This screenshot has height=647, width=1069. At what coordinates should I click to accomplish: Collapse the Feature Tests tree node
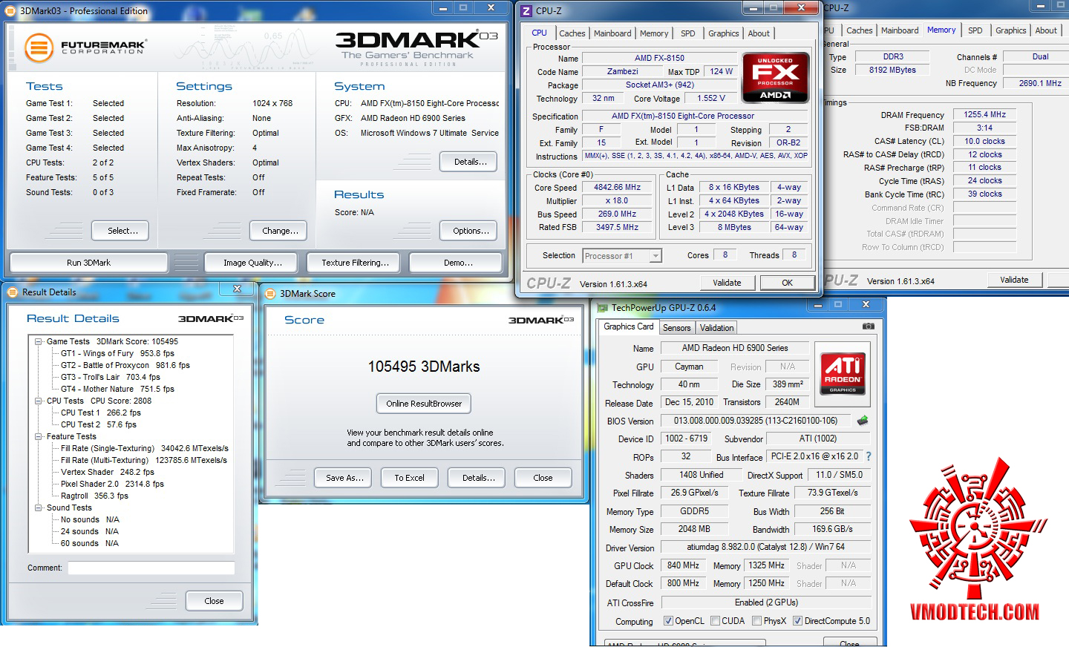(x=39, y=436)
